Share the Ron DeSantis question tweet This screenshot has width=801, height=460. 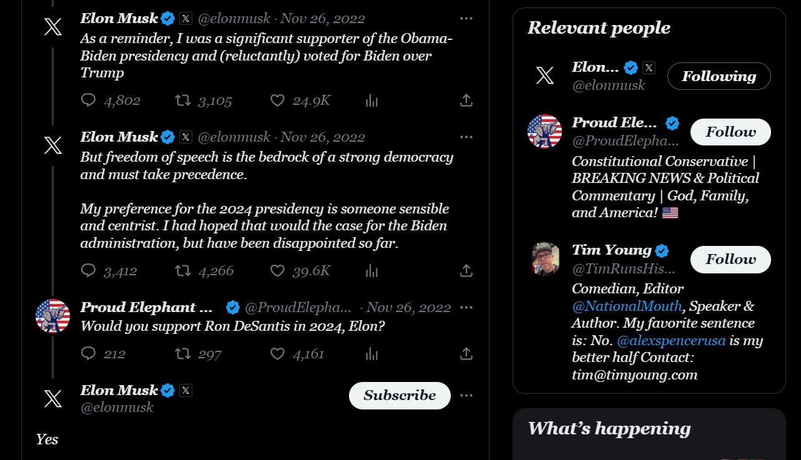click(466, 354)
